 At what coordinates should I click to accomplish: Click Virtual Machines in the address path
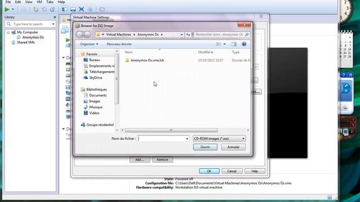(119, 34)
